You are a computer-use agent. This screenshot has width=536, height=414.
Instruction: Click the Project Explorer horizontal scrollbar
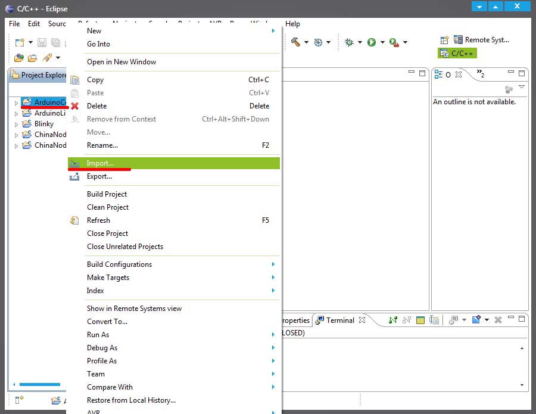click(40, 385)
